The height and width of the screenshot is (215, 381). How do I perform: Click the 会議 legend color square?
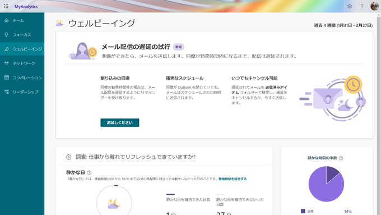coord(303,211)
